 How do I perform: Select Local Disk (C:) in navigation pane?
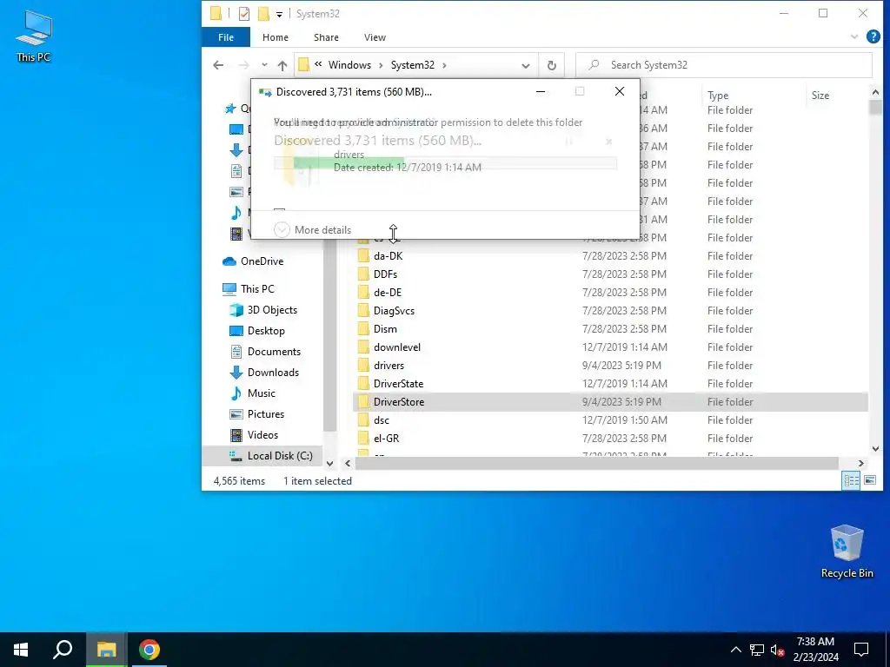[x=279, y=456]
